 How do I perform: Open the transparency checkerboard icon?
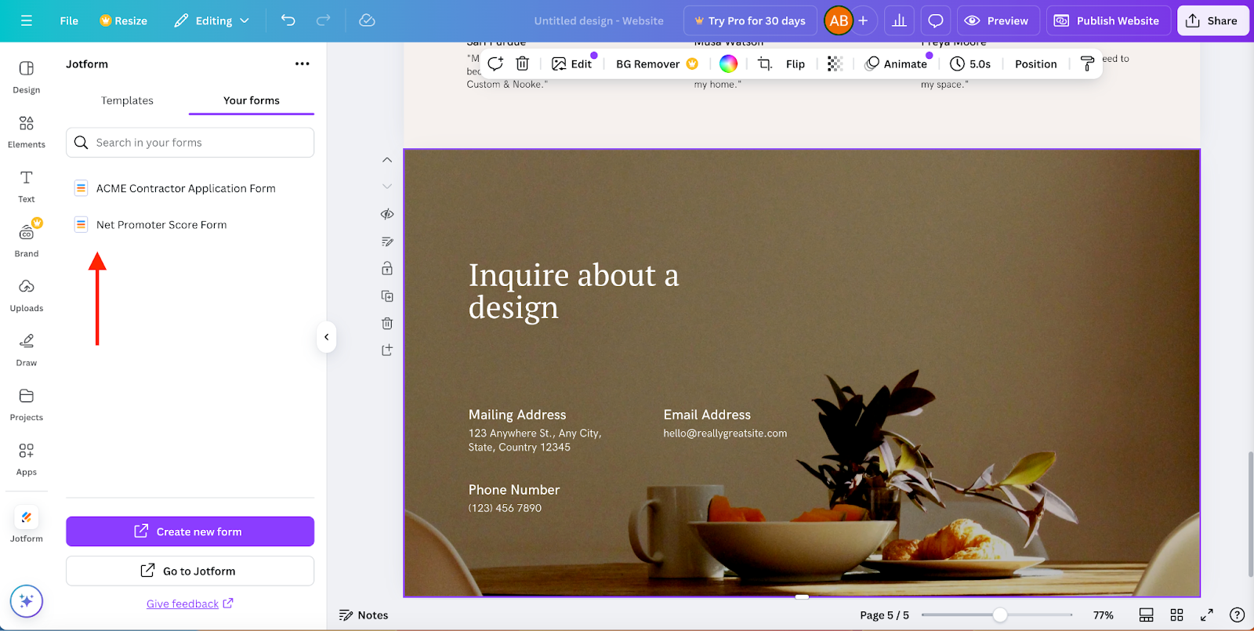pyautogui.click(x=835, y=64)
